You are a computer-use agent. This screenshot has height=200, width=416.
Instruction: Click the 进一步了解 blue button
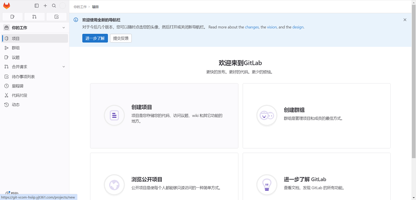coord(95,38)
